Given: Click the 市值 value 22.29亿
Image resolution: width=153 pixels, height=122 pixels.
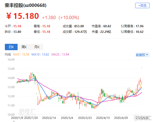Looking at the screenshot, I should tap(106, 32).
